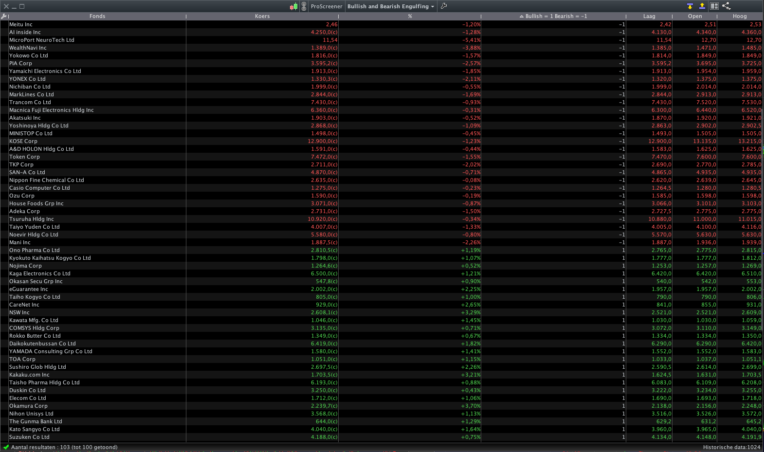
Task: Select Okamura Corp row
Action: pos(382,406)
